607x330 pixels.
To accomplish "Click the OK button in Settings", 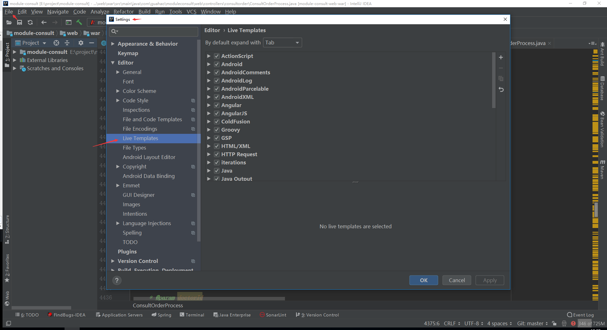I will [x=424, y=280].
